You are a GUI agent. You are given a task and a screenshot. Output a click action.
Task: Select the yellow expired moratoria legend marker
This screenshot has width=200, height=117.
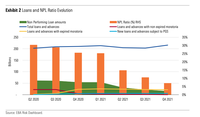coord(23,31)
